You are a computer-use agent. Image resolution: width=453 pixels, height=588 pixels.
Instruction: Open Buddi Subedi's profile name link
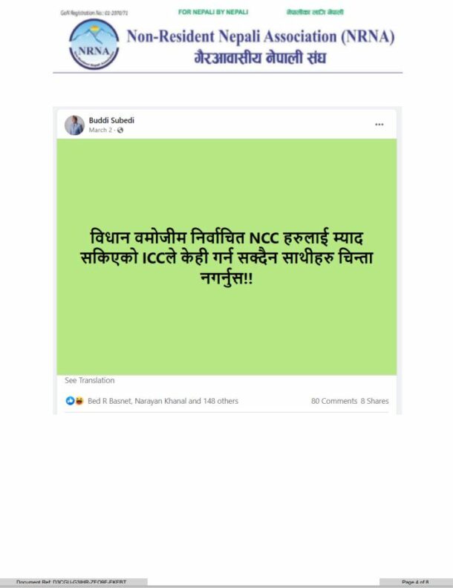pyautogui.click(x=111, y=120)
